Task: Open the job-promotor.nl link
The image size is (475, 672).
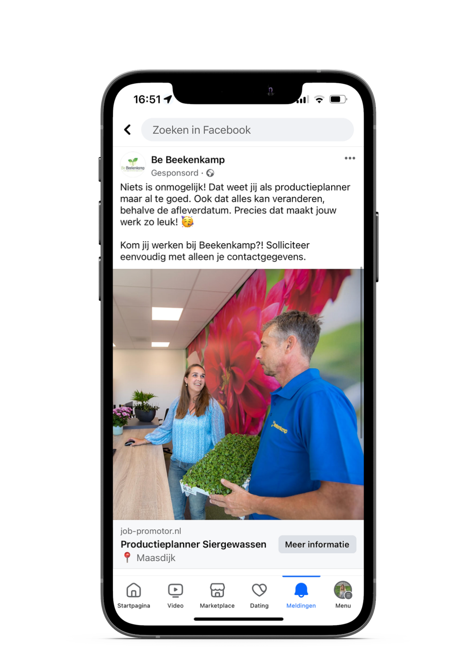Action: coord(151,531)
